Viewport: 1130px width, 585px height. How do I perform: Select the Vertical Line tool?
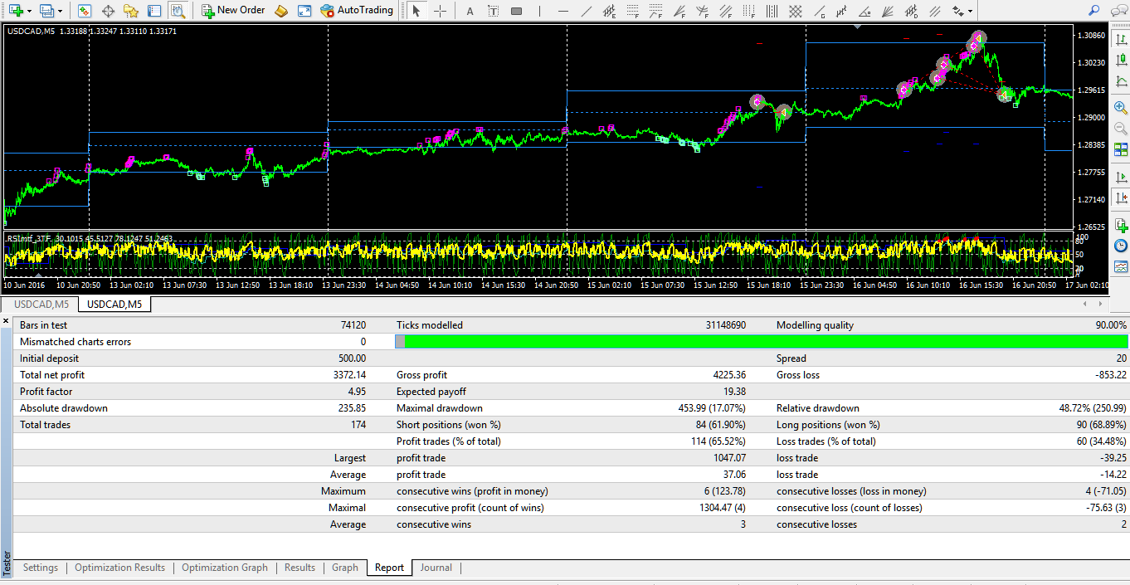tap(540, 11)
